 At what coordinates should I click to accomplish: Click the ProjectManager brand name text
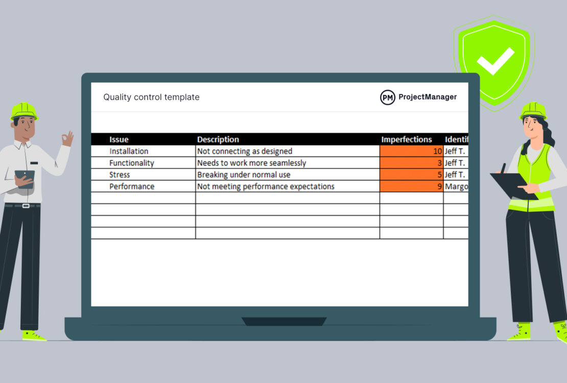point(428,97)
